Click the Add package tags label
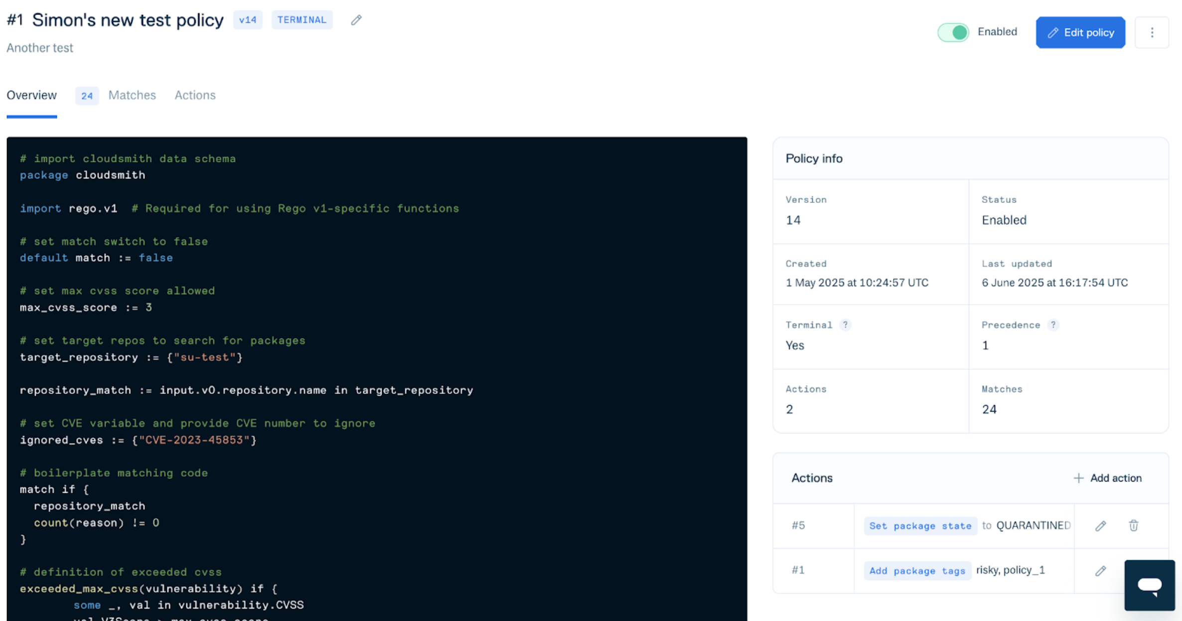 (917, 571)
